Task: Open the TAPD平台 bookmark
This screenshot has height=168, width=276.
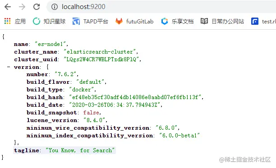Action: (96, 22)
